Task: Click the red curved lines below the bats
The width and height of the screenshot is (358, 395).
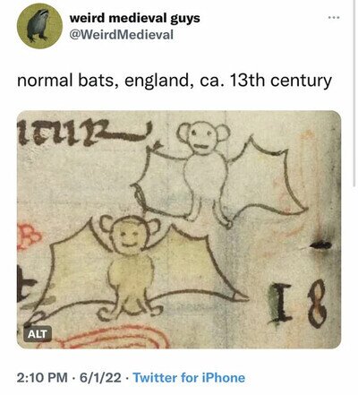Action: pyautogui.click(x=114, y=338)
